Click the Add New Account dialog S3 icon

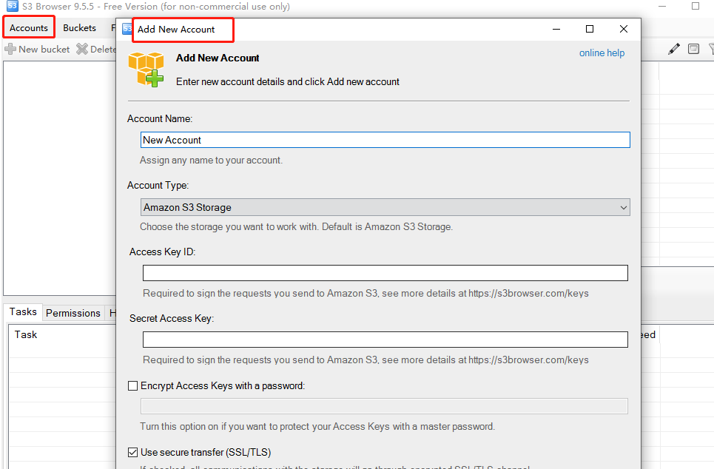[x=127, y=29]
